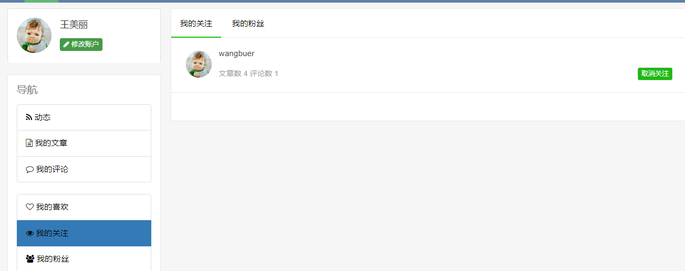Select the 我的关注 tab
Viewport: 685px width, 271px height.
pyautogui.click(x=196, y=24)
